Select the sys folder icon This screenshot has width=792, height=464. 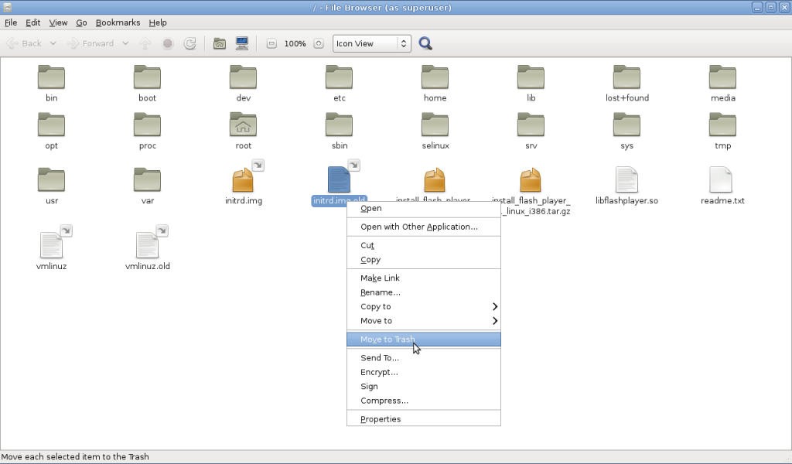coord(626,125)
